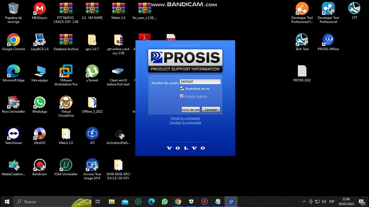Open the Olvidé la contraseña link

coord(185,118)
